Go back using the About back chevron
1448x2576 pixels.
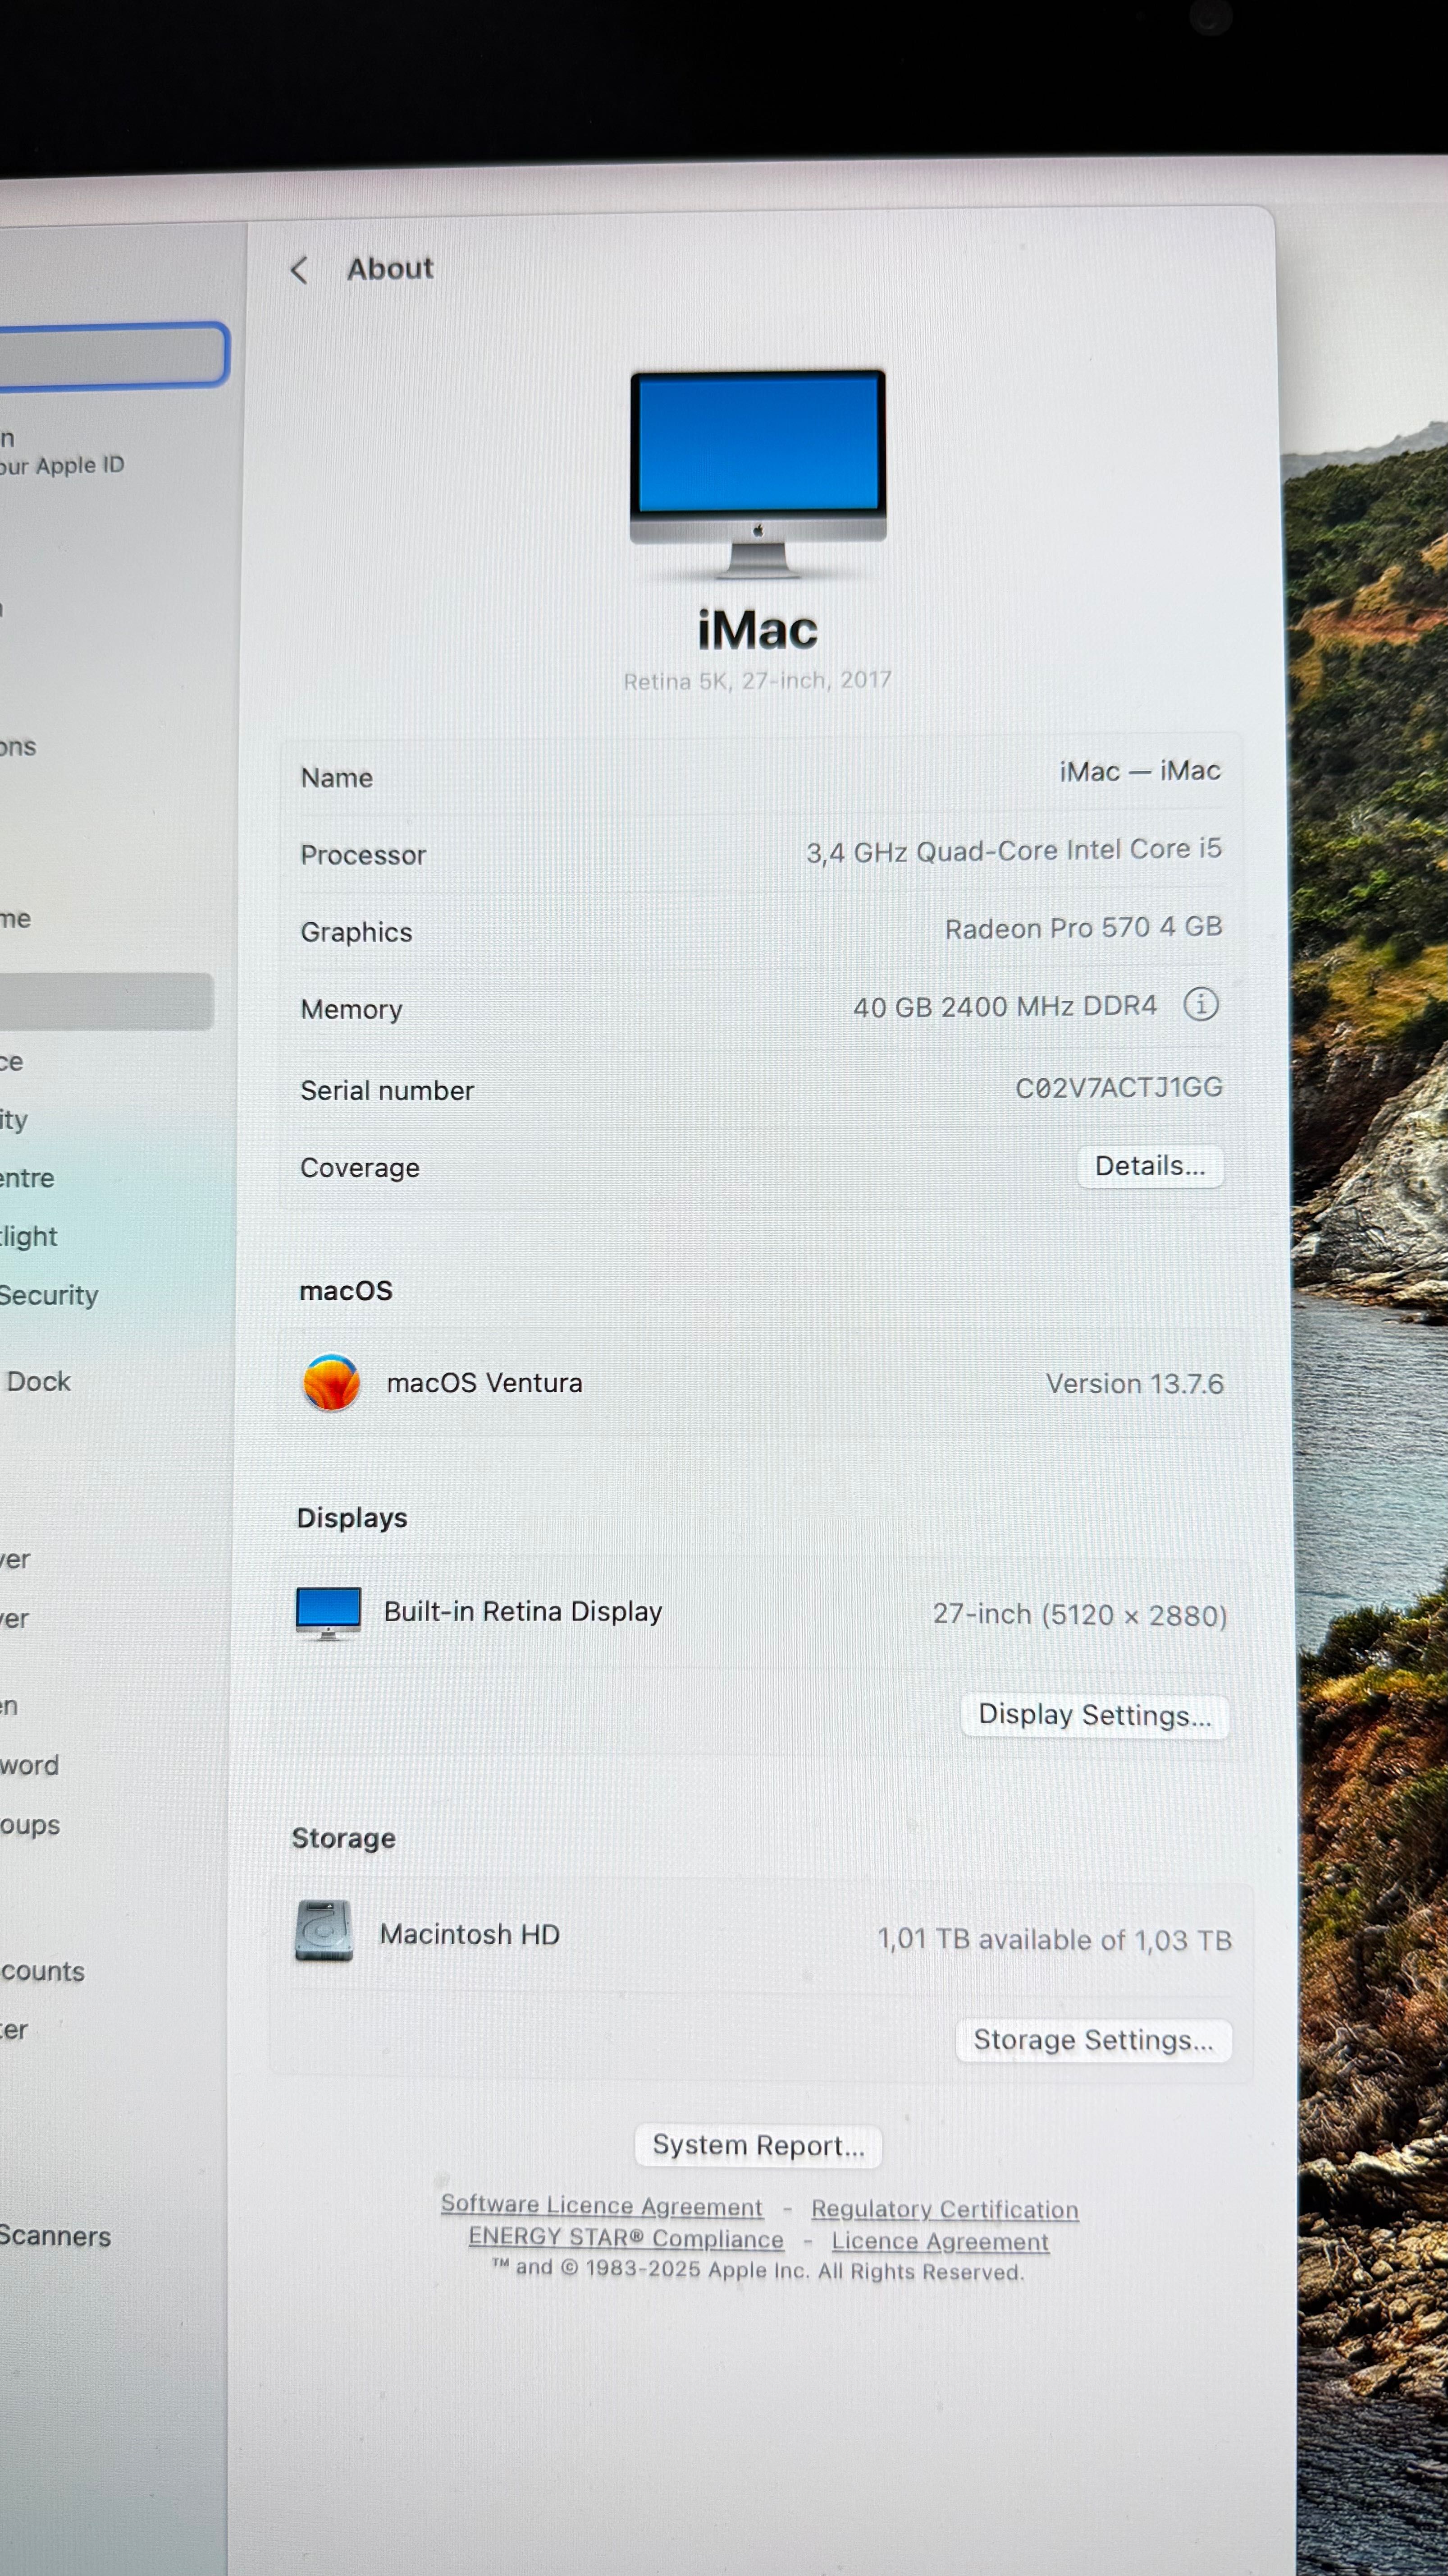(299, 270)
